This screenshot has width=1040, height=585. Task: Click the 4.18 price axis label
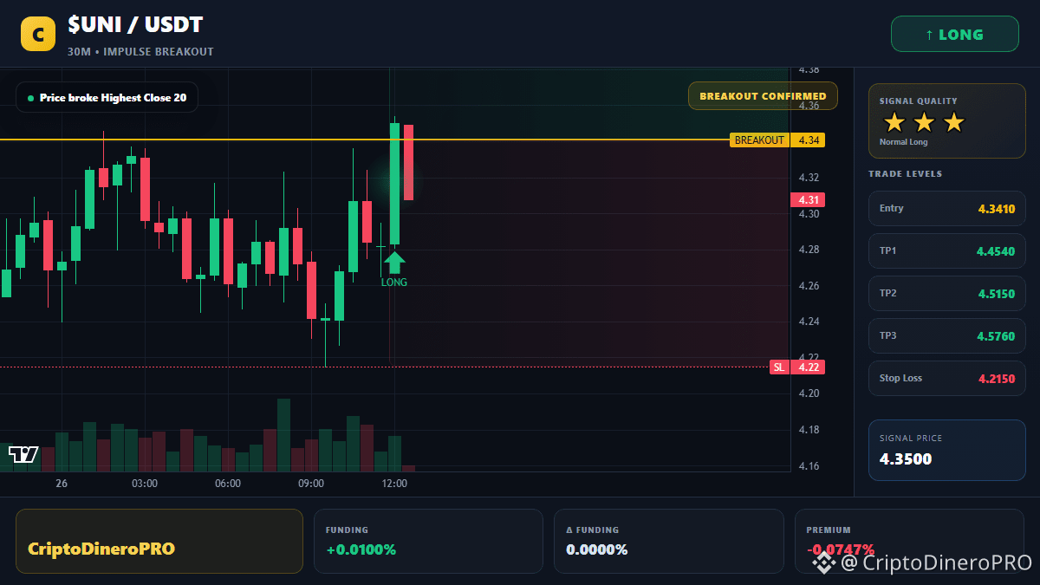point(809,430)
